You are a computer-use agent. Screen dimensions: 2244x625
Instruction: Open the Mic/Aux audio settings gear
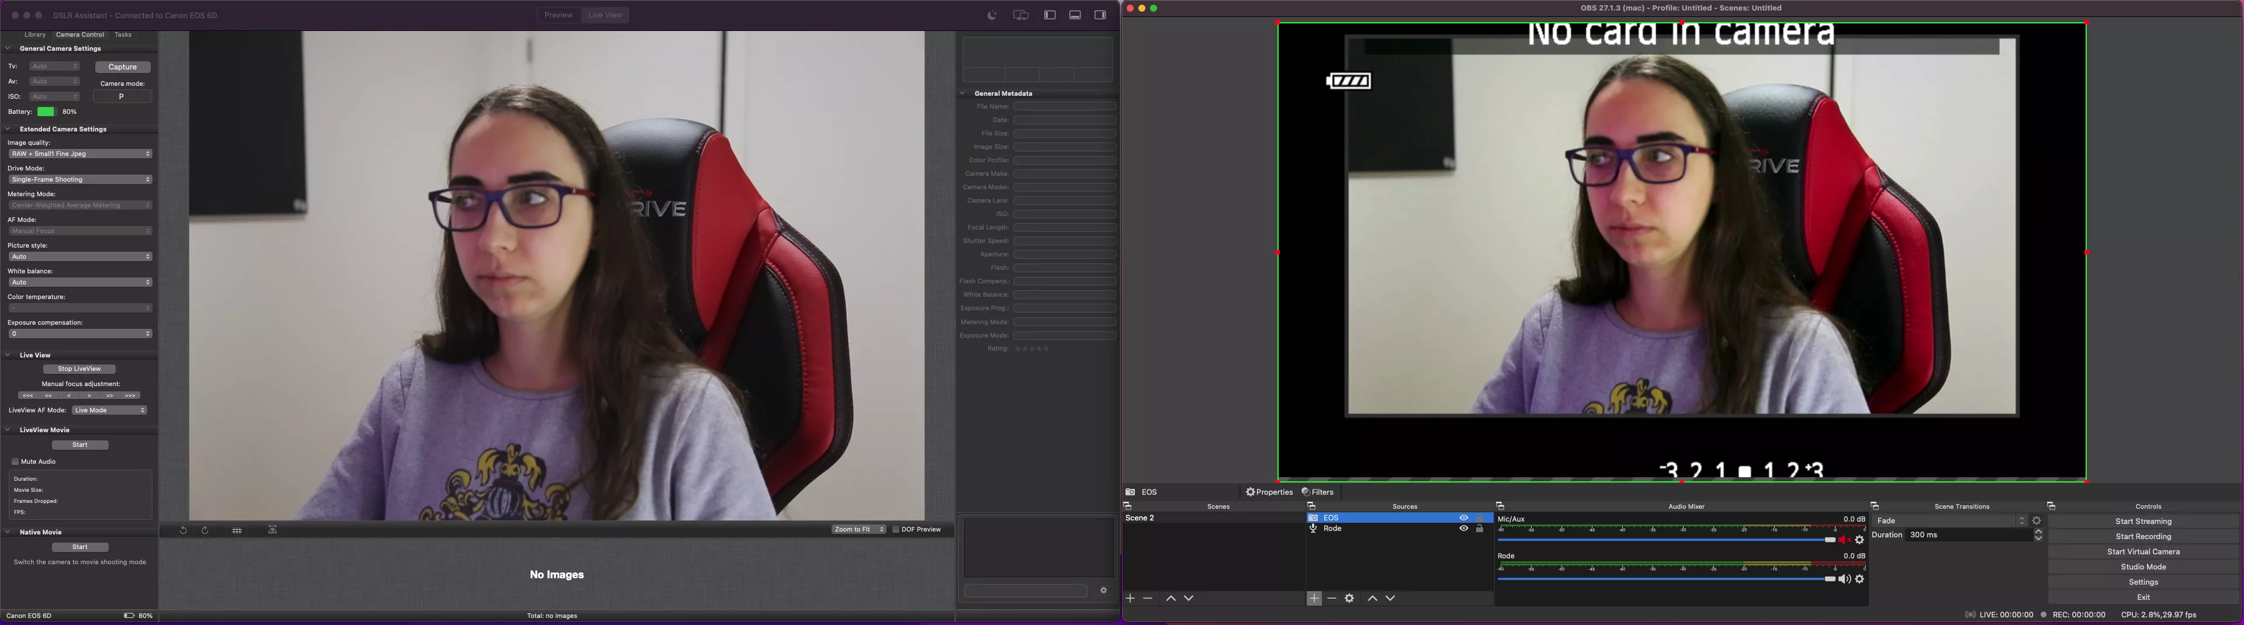(x=1860, y=540)
